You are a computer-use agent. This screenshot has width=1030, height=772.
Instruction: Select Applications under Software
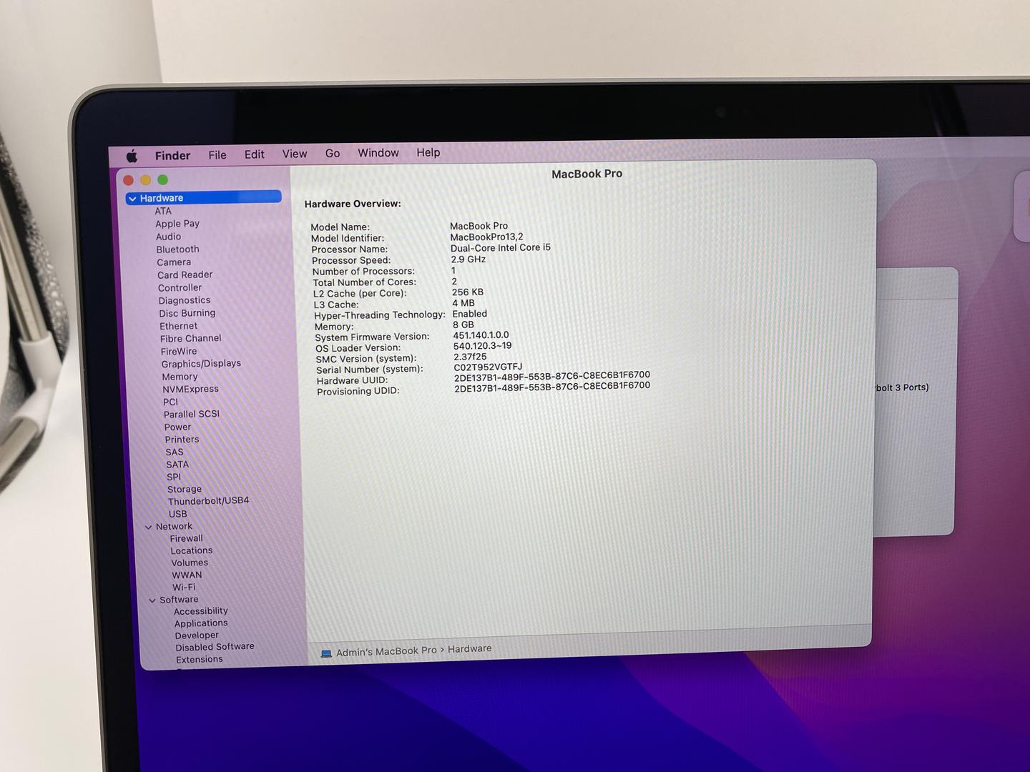[201, 624]
